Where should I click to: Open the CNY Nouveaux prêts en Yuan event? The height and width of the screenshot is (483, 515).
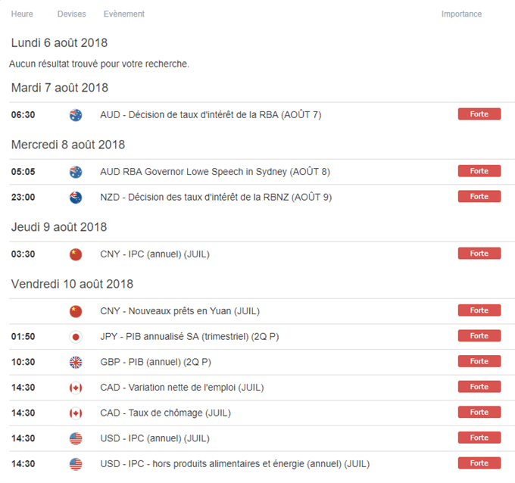point(180,311)
